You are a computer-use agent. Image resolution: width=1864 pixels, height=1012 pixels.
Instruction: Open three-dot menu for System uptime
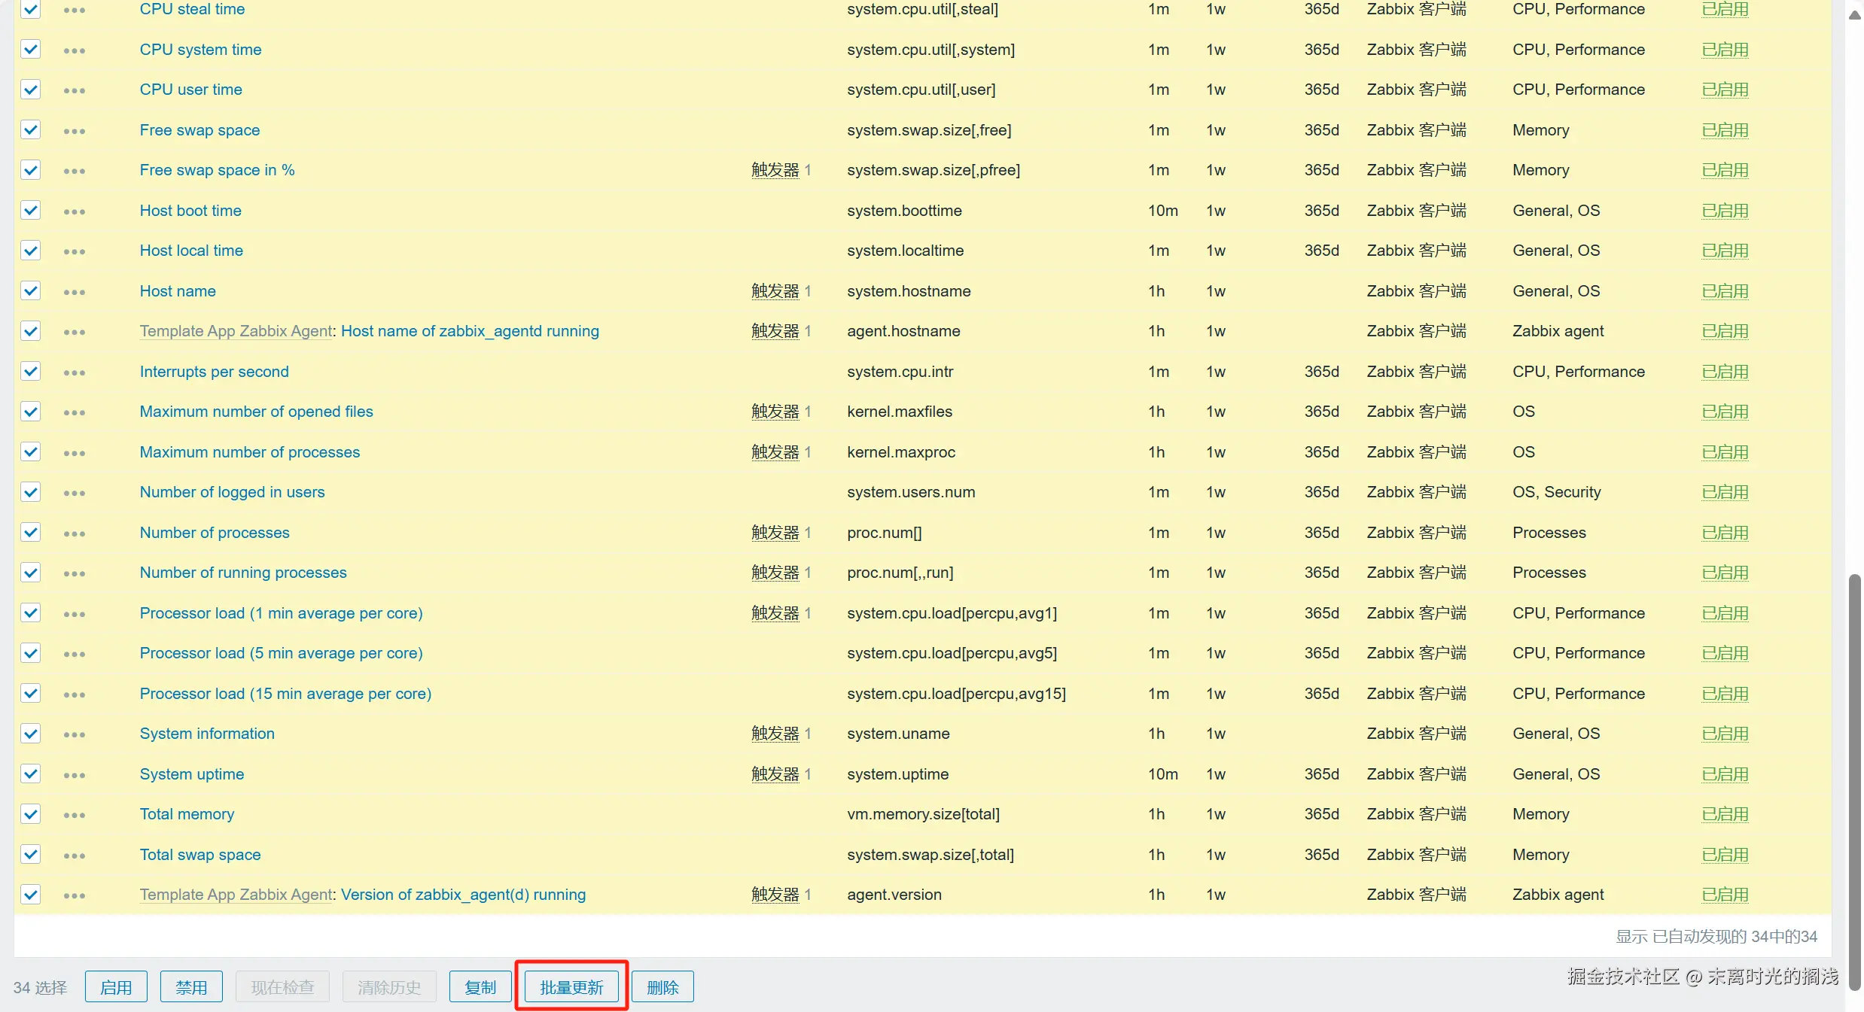click(75, 775)
